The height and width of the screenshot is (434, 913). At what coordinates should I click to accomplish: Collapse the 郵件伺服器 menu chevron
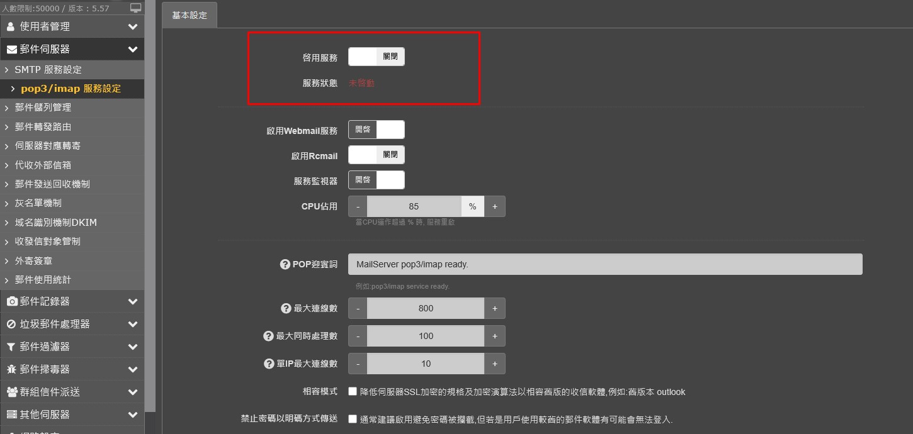click(x=132, y=49)
